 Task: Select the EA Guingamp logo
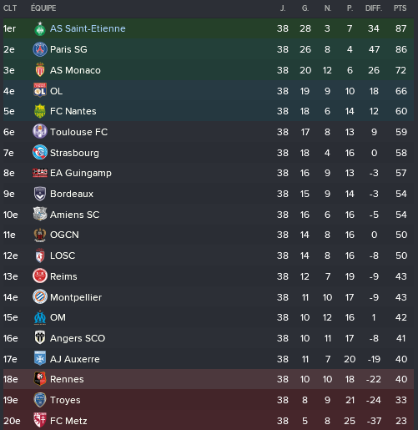tap(40, 173)
